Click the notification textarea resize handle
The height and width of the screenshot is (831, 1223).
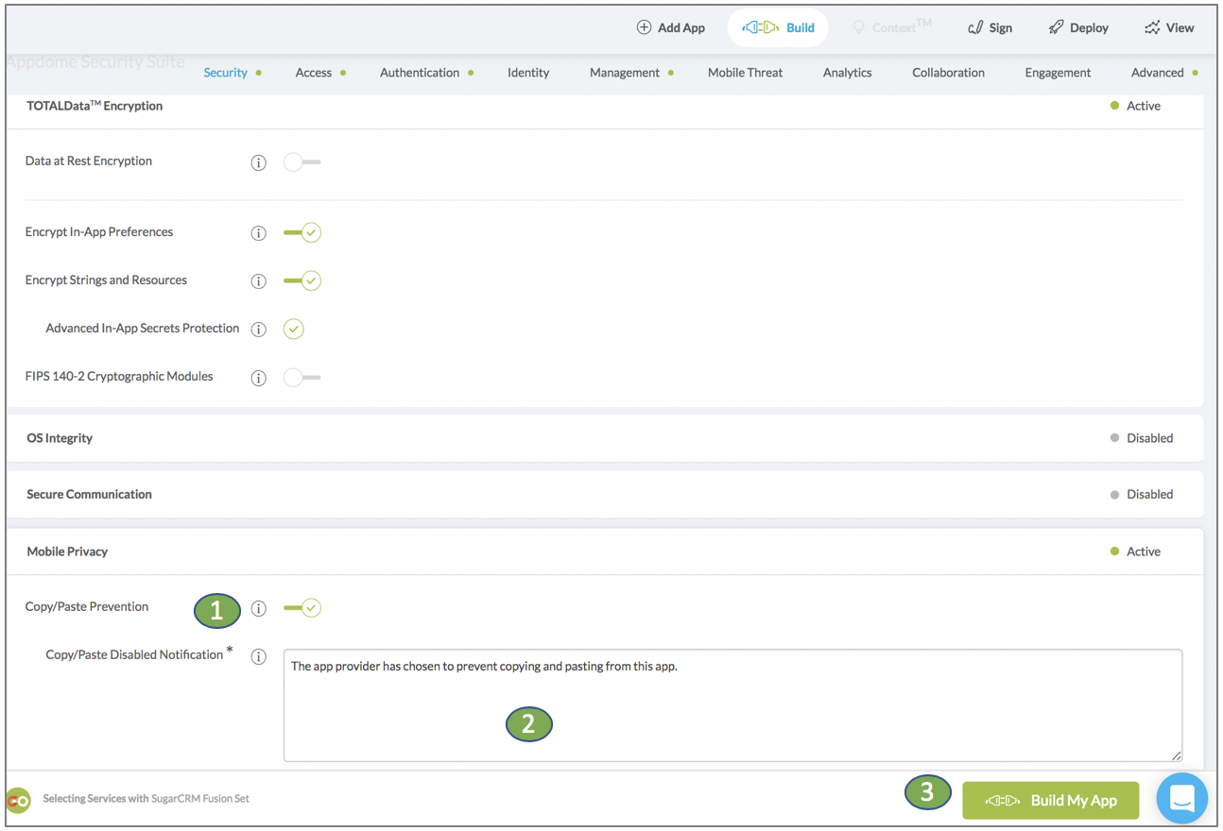1177,755
